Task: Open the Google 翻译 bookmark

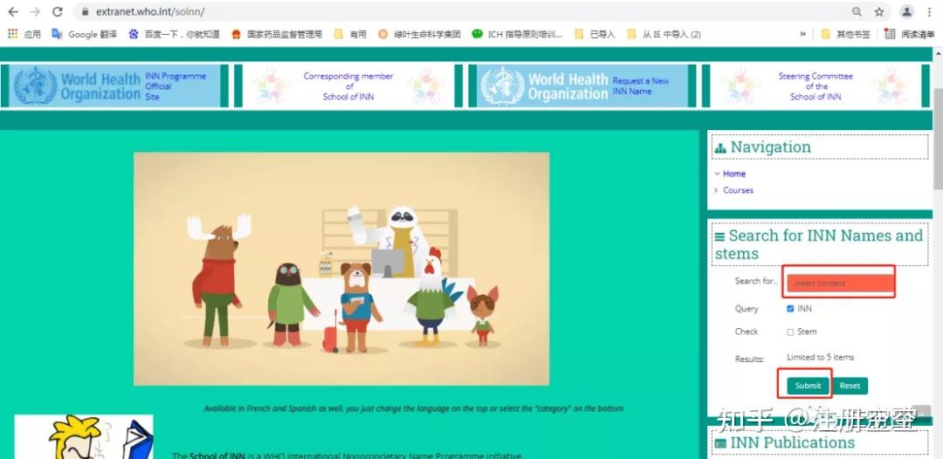Action: 84,34
